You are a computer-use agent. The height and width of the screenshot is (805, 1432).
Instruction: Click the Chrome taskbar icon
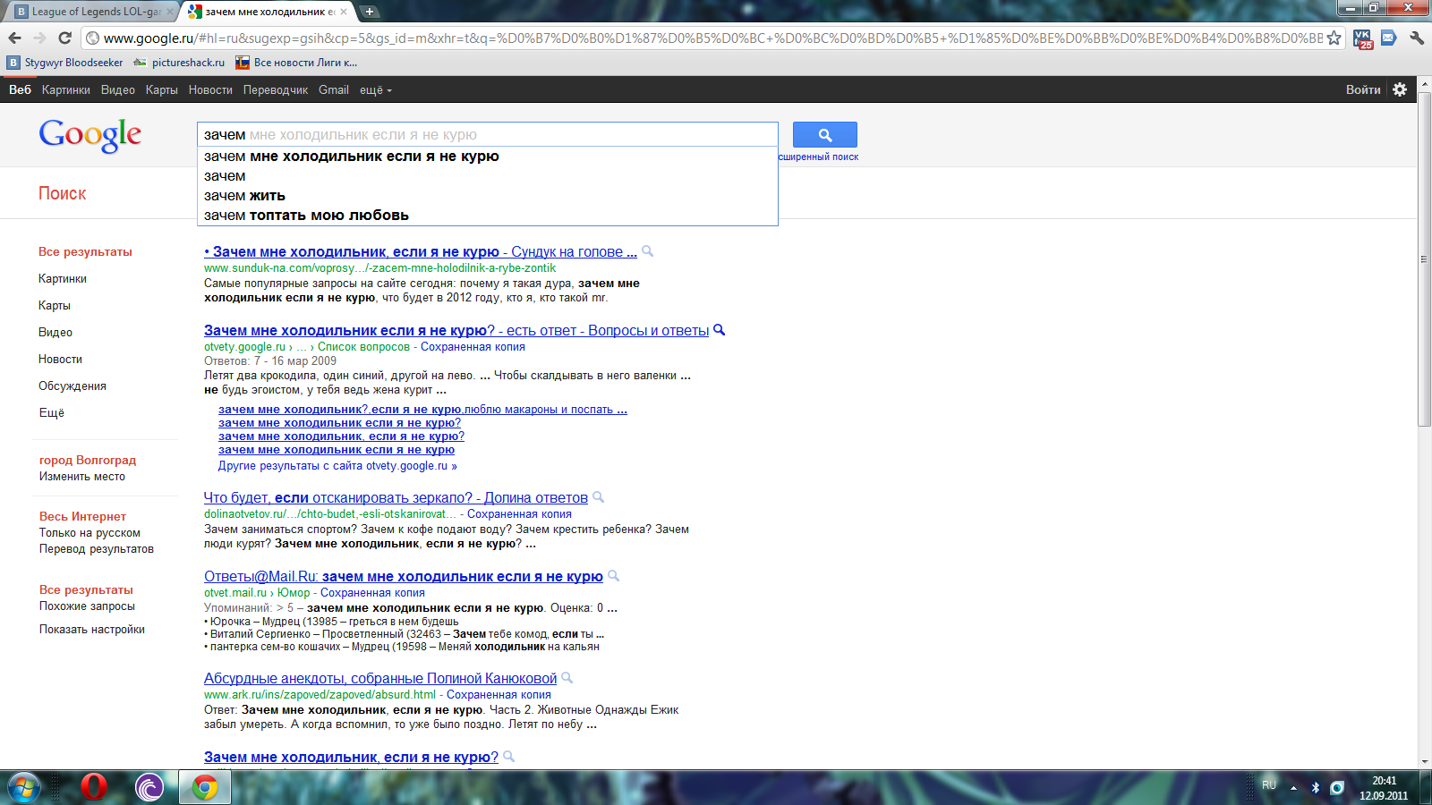pos(205,787)
